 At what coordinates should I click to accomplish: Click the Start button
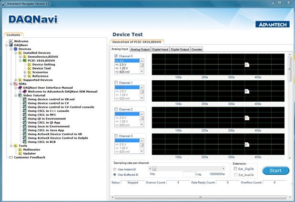tap(275, 170)
